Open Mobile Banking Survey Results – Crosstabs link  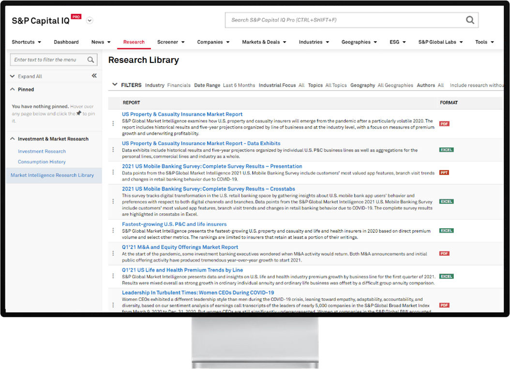click(x=209, y=189)
